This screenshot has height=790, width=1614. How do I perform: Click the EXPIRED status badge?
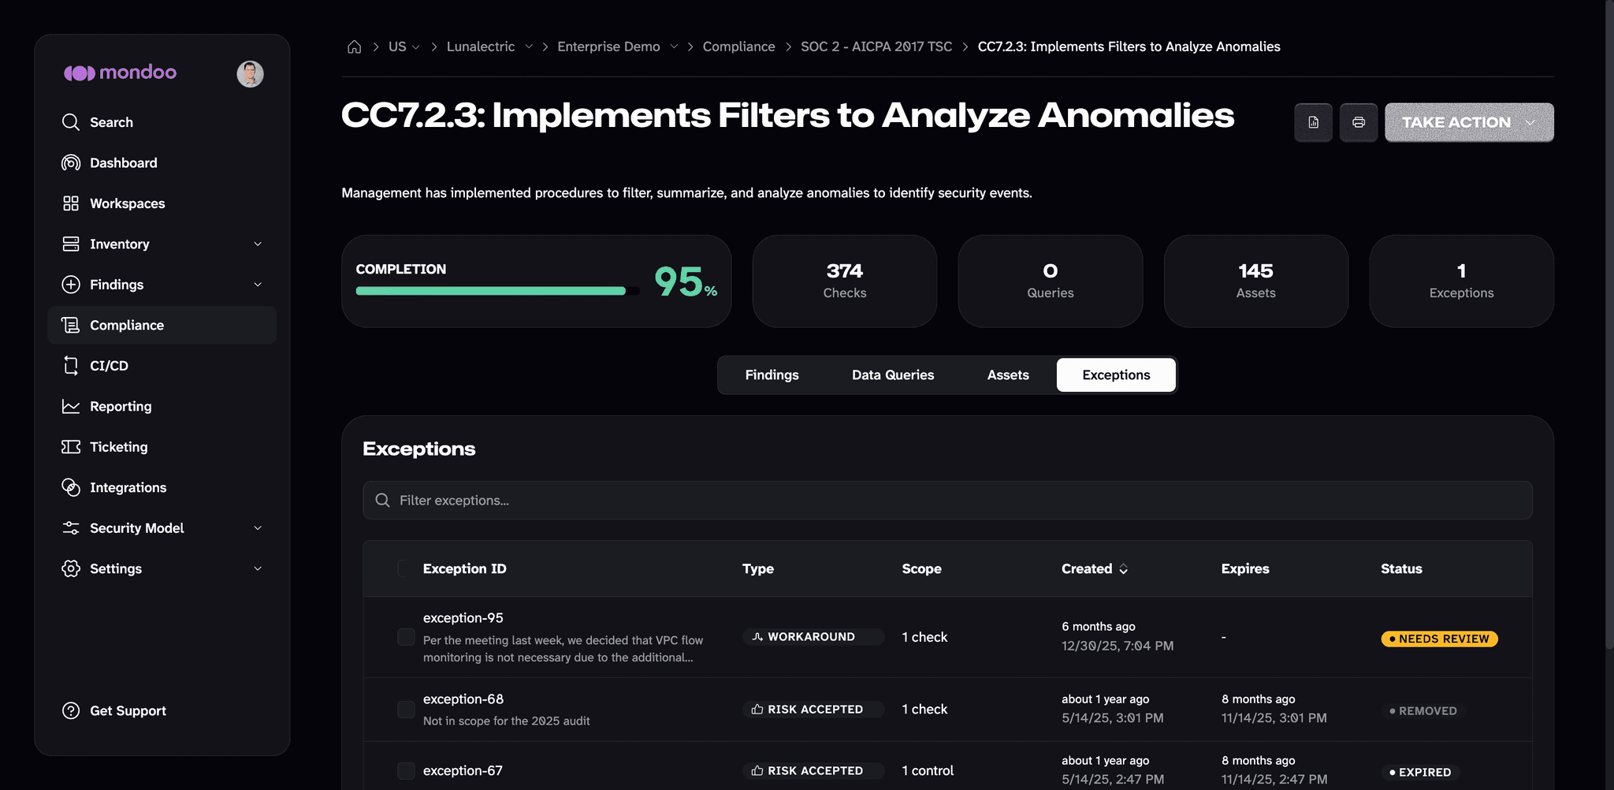tap(1420, 772)
